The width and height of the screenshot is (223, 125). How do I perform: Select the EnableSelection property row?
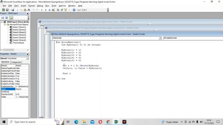[x=15, y=86]
